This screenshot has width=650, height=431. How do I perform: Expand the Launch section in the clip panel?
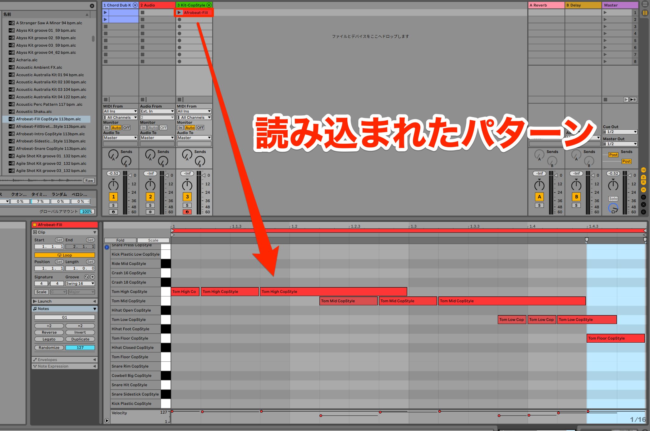(65, 301)
